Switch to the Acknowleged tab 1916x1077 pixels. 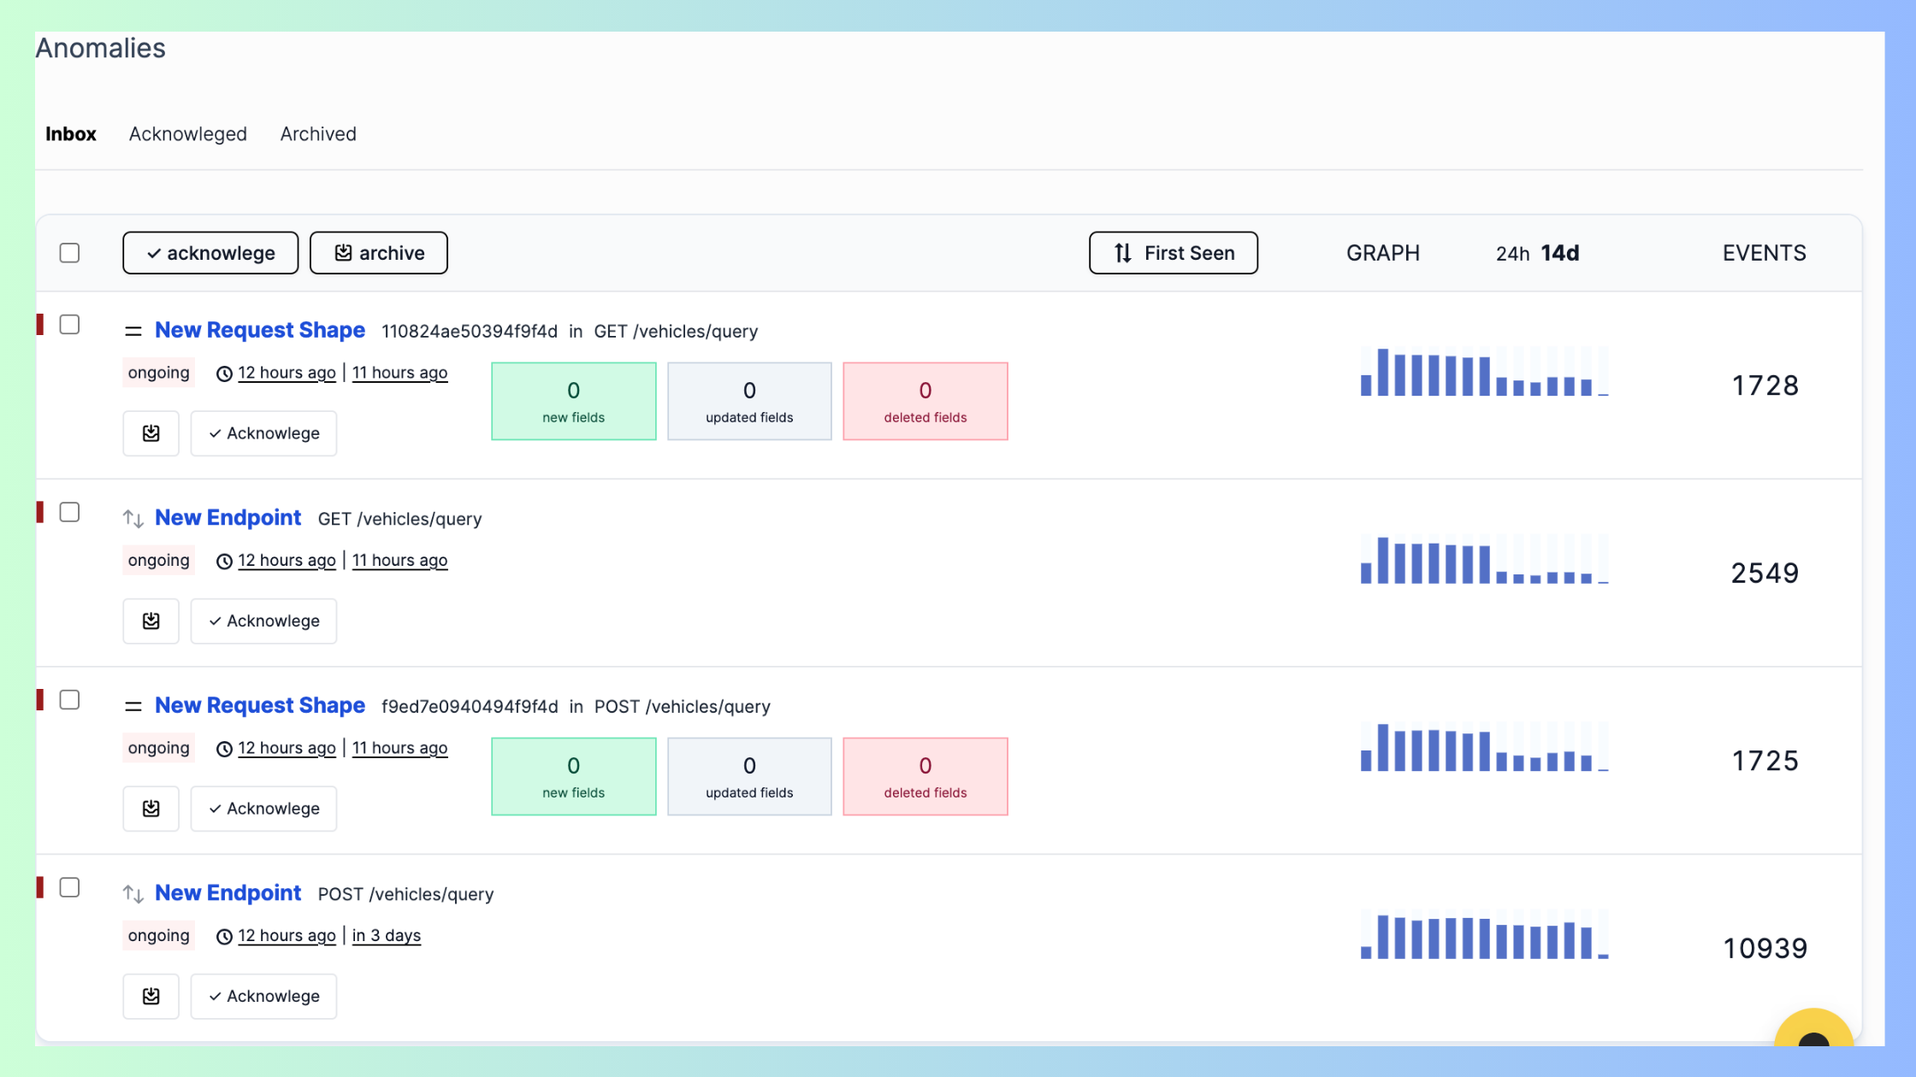[187, 134]
